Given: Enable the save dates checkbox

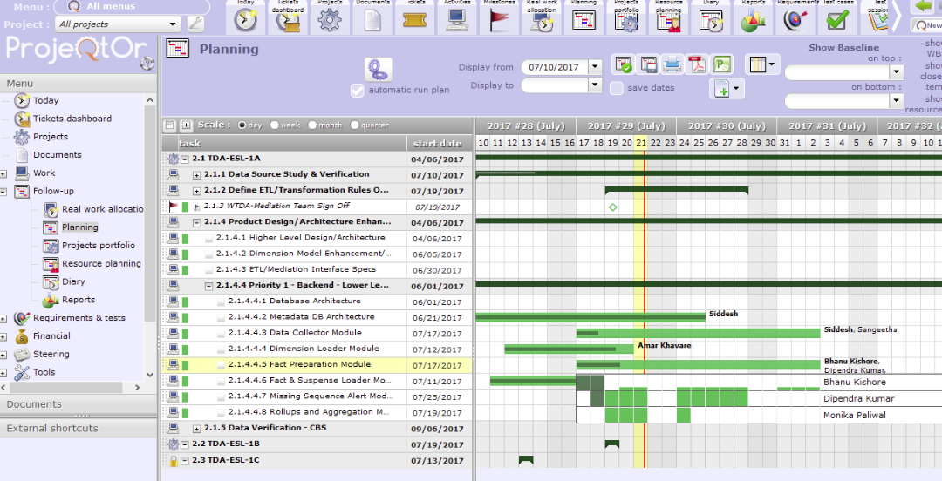Looking at the screenshot, I should pos(617,88).
